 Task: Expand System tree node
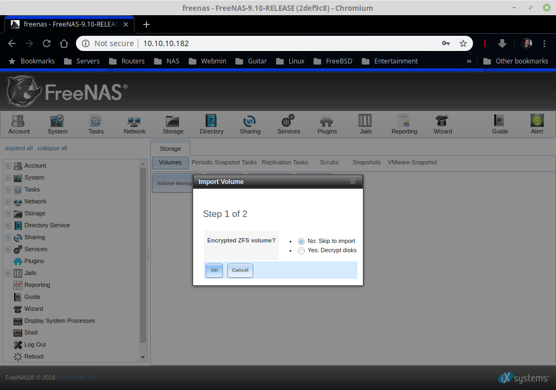point(8,177)
